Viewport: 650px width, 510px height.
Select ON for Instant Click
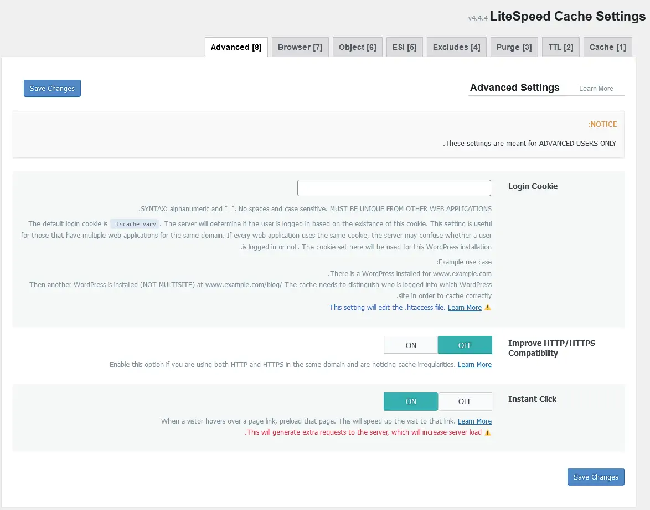click(411, 401)
